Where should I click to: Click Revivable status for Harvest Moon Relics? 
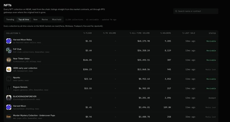click(211, 41)
